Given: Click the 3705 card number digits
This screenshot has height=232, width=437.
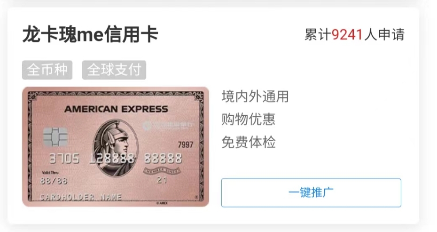Looking at the screenshot, I should pos(64,159).
